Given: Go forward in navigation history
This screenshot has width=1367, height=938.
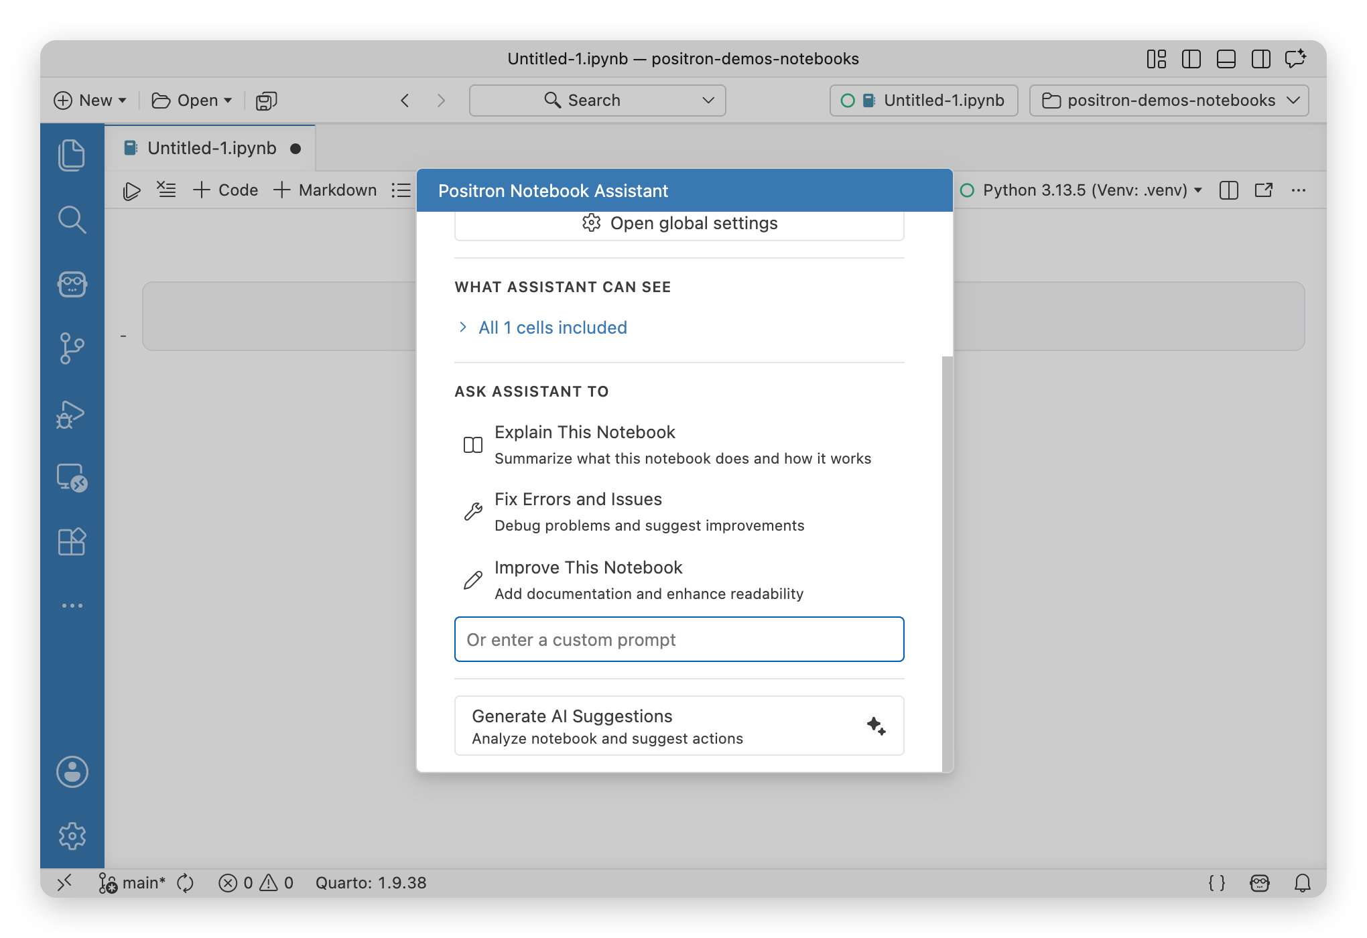Looking at the screenshot, I should pos(441,100).
